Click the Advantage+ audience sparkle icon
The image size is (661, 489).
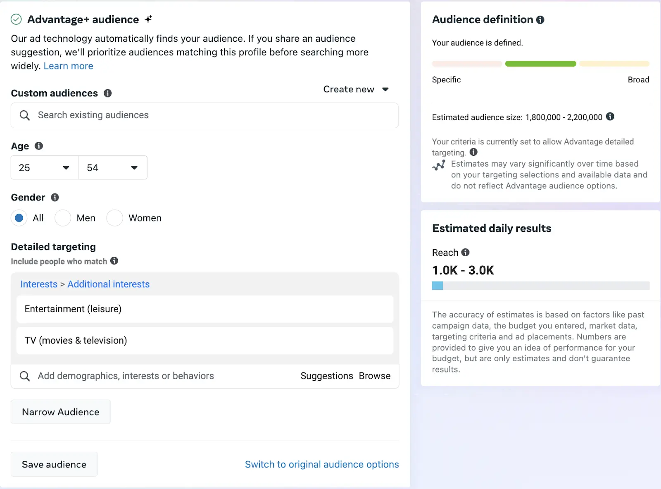149,19
